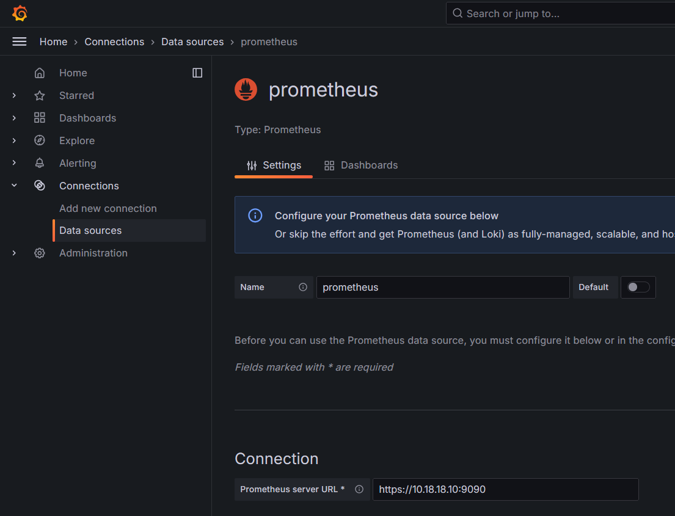
Task: Expand the Dashboards section chevron
Action: coord(14,118)
